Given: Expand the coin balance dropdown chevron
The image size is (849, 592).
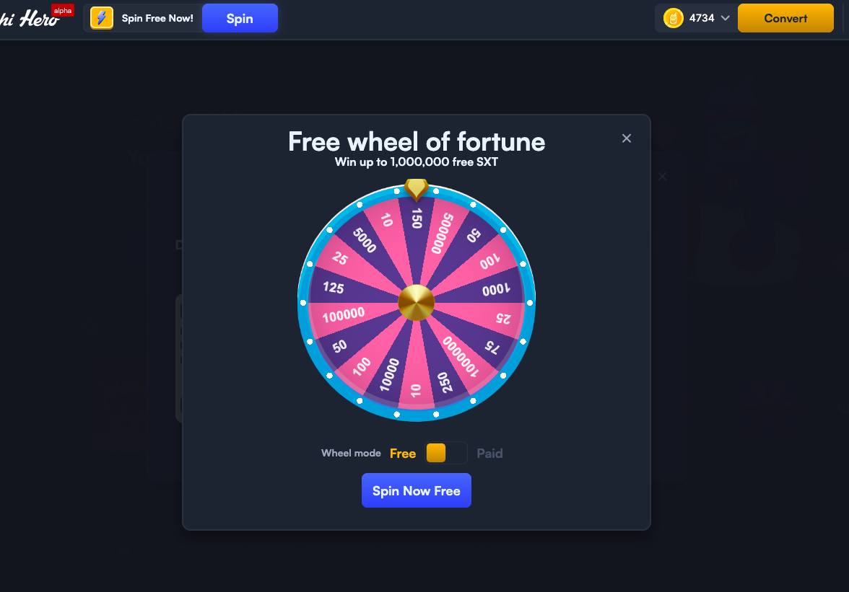Looking at the screenshot, I should (725, 18).
